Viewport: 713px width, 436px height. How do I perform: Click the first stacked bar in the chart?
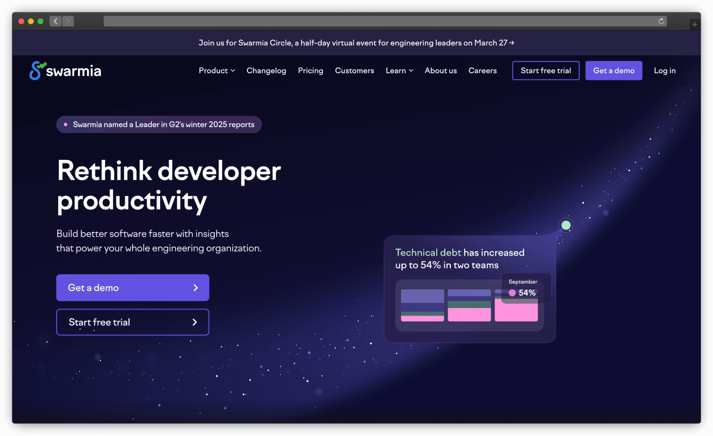coord(422,305)
